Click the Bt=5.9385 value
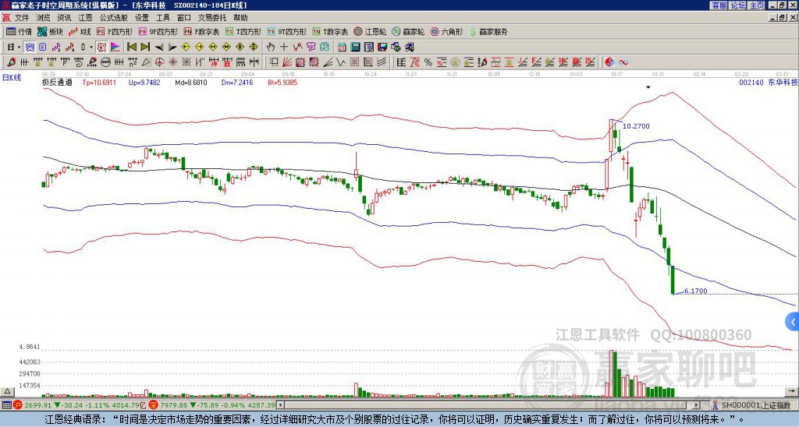 click(282, 83)
